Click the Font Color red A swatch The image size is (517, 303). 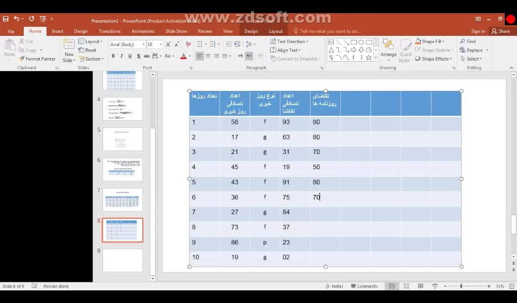coord(184,56)
